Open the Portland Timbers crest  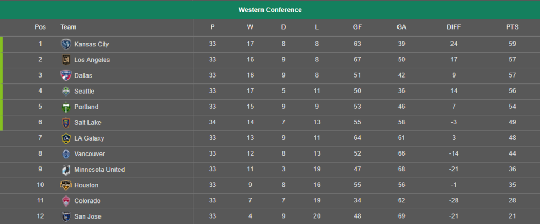click(66, 107)
